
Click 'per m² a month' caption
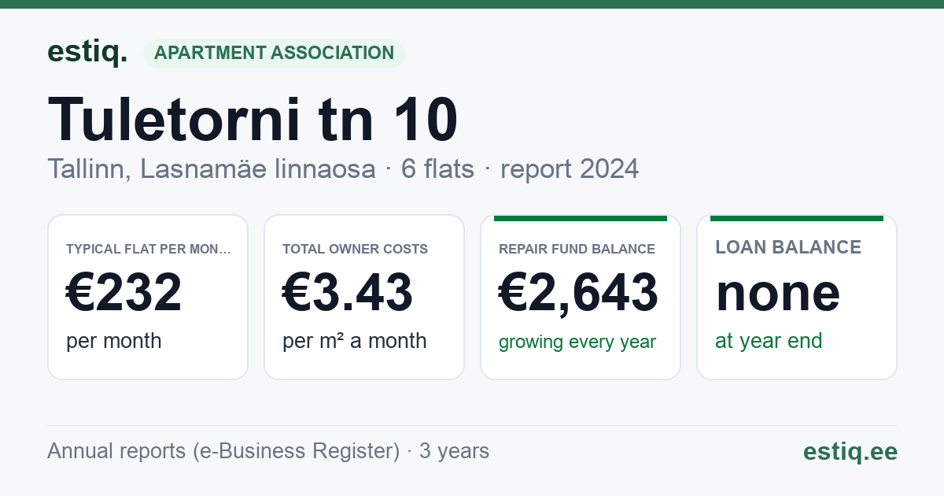(355, 341)
